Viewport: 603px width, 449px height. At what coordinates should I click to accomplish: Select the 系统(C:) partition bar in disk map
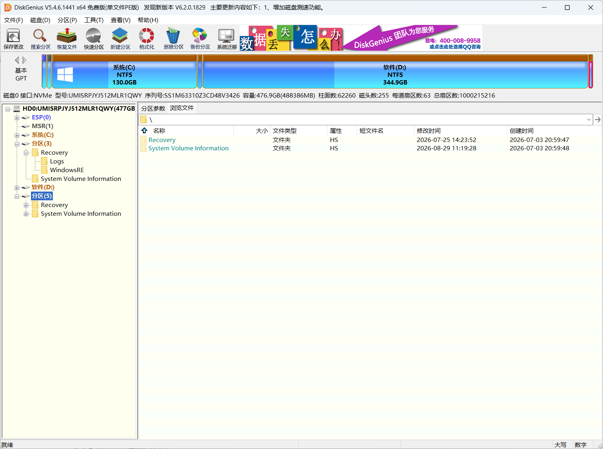coord(124,71)
